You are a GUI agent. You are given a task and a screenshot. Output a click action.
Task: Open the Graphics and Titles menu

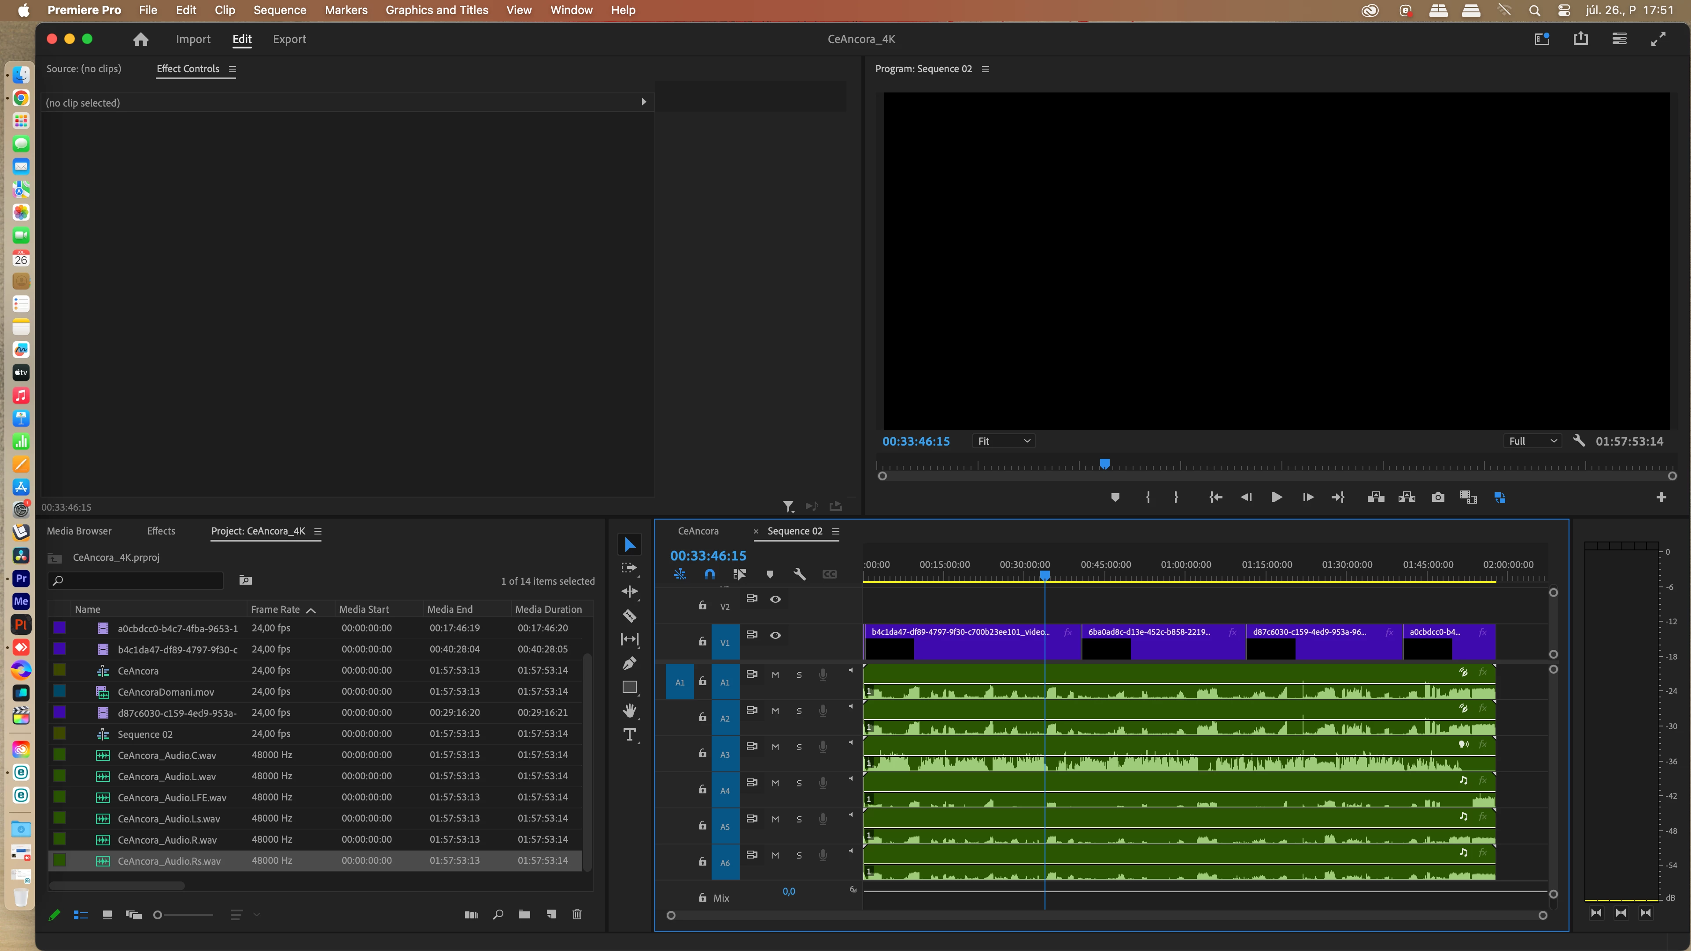tap(436, 10)
